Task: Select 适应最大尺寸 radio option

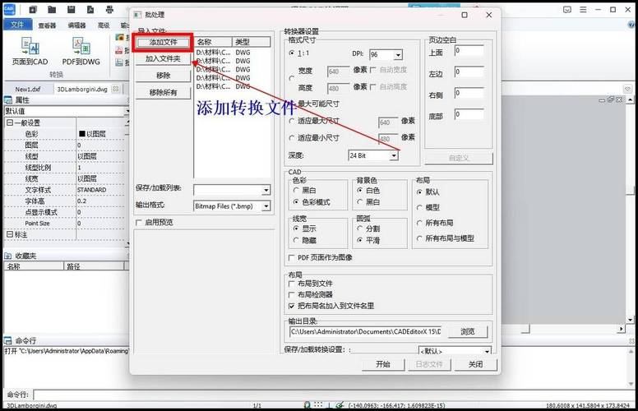Action: tap(292, 121)
